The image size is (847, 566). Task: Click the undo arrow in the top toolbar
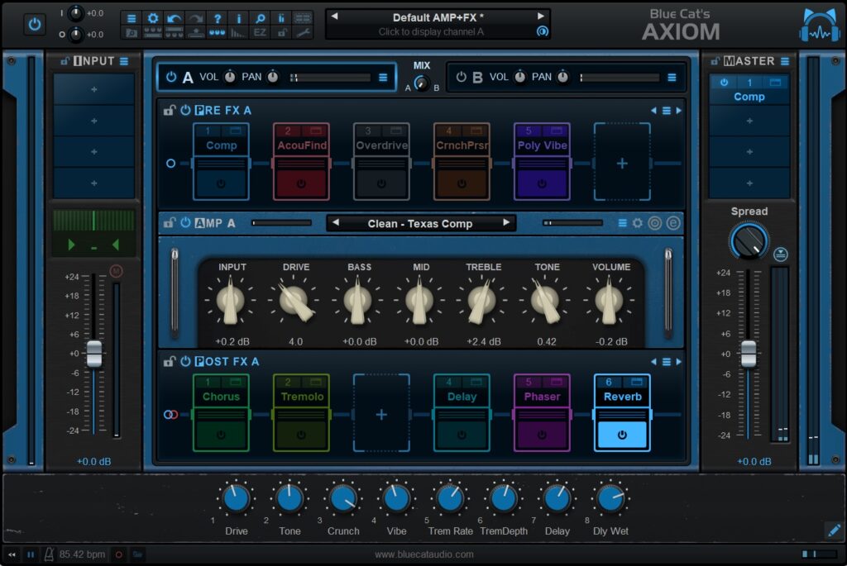pyautogui.click(x=174, y=18)
